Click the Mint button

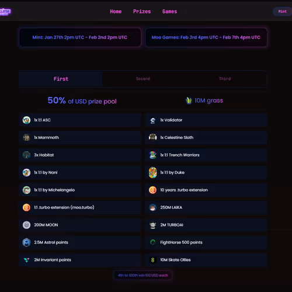pos(282,12)
